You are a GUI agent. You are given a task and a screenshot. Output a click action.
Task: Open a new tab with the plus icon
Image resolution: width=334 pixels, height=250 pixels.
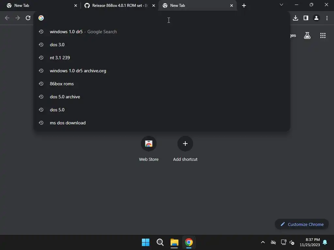[x=244, y=6]
